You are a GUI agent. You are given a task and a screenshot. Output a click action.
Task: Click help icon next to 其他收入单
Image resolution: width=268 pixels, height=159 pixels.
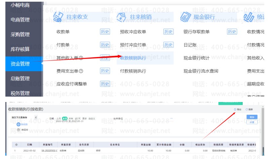point(81,58)
